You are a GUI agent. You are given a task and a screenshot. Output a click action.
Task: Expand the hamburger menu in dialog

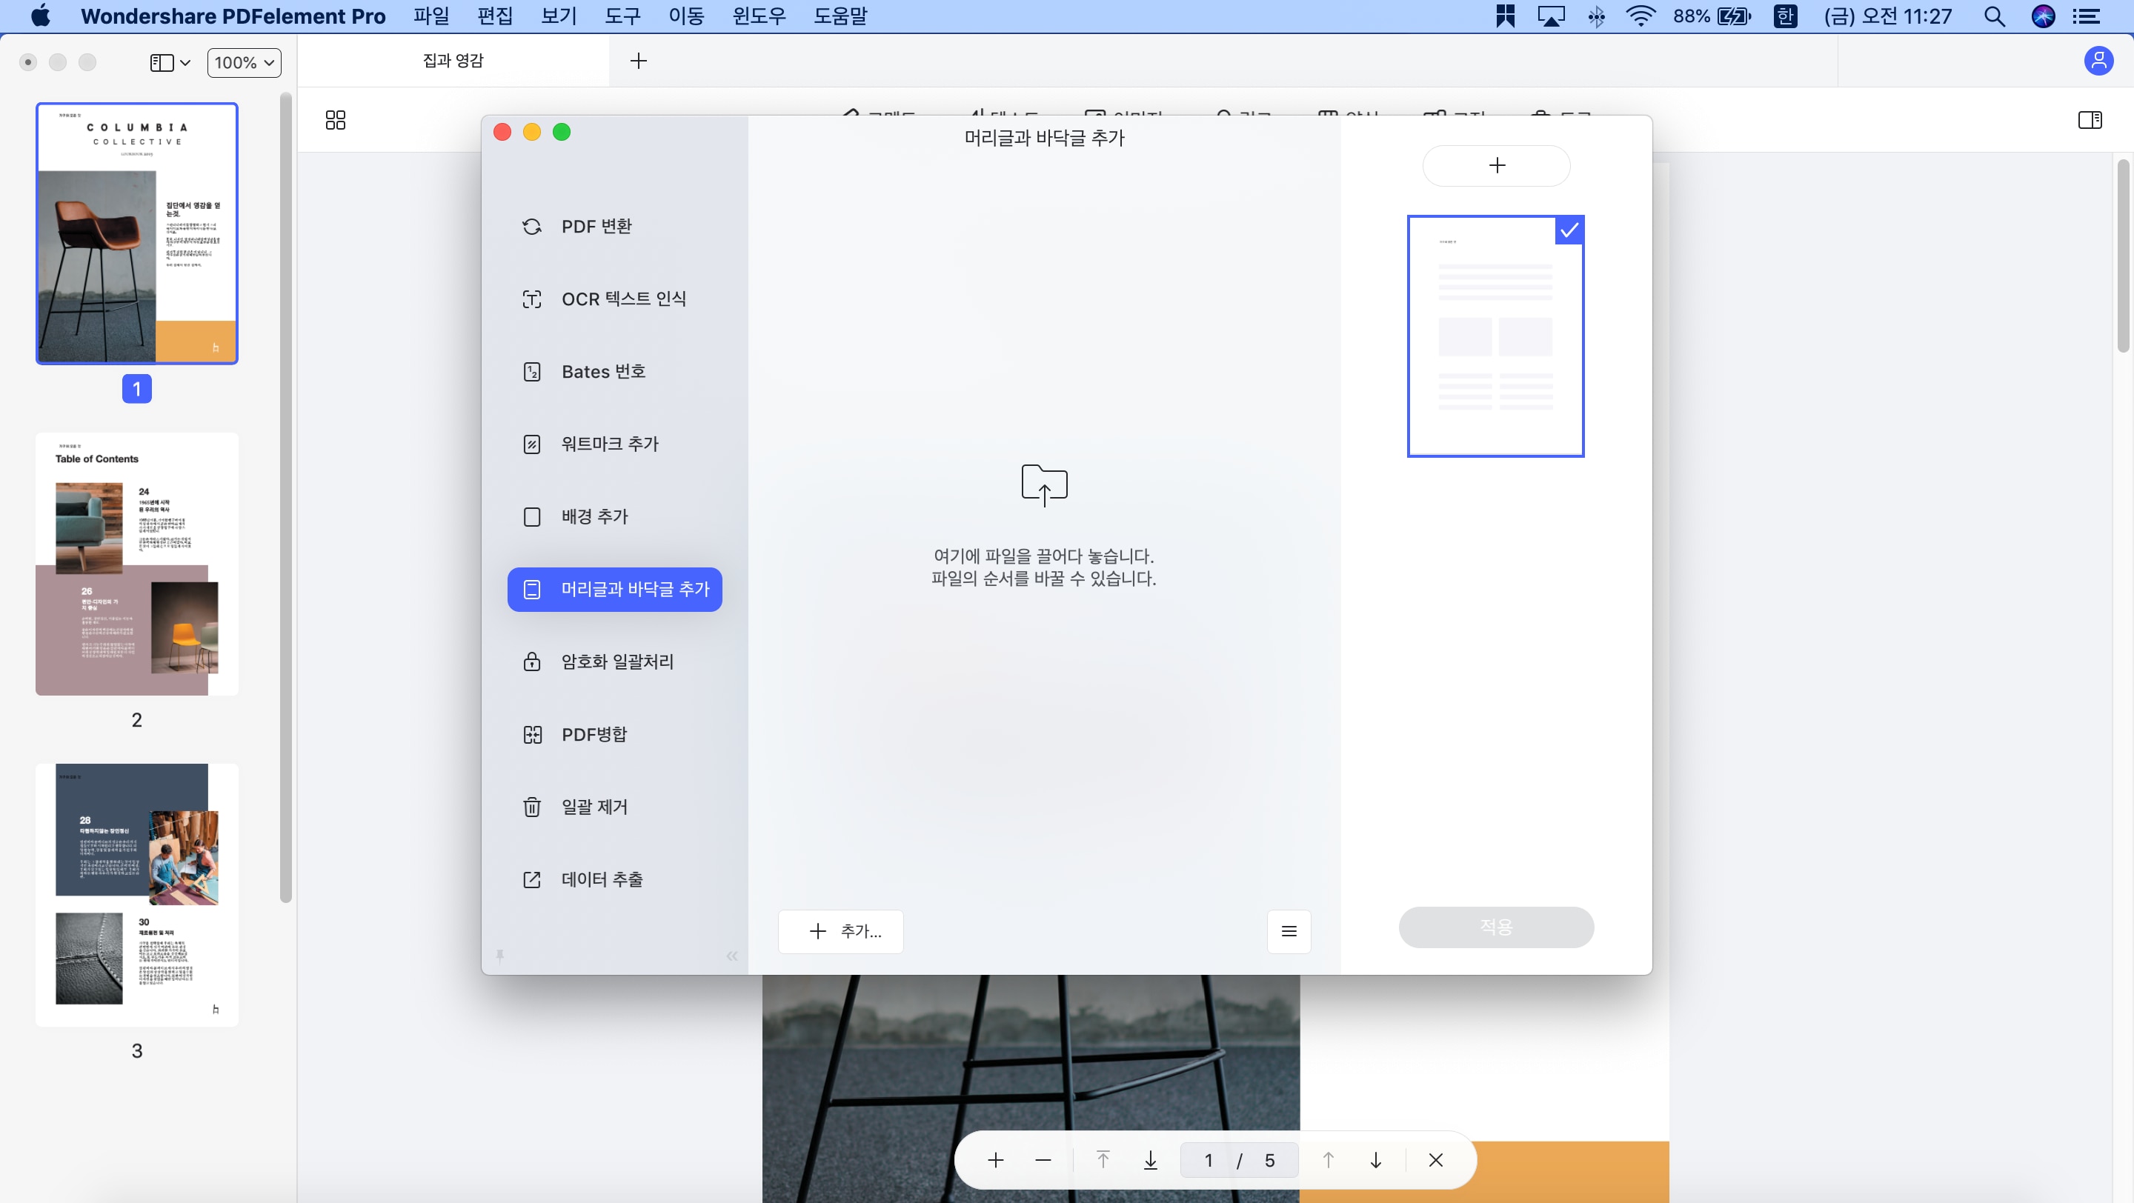1289,930
